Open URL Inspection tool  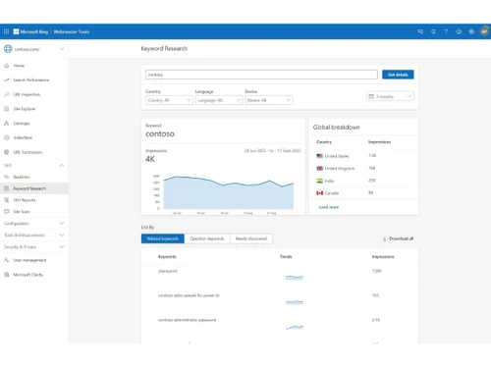point(27,94)
